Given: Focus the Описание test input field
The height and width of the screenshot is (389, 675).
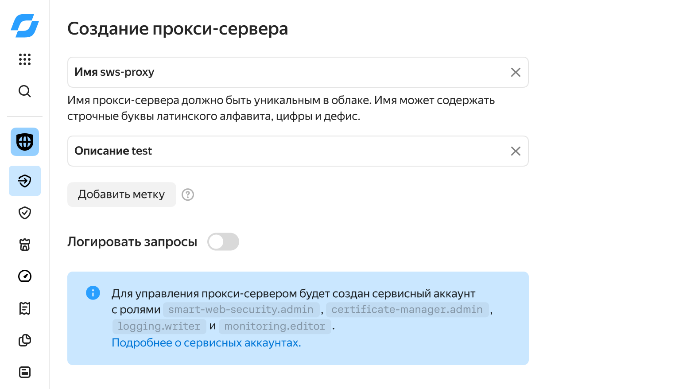Looking at the screenshot, I should [x=298, y=151].
